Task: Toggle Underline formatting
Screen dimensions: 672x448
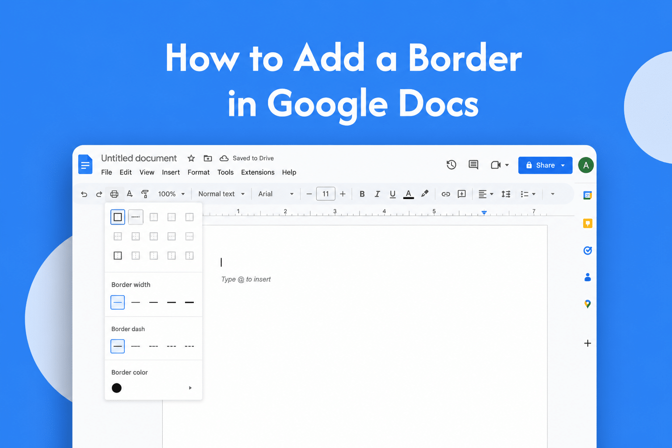Action: pos(392,194)
